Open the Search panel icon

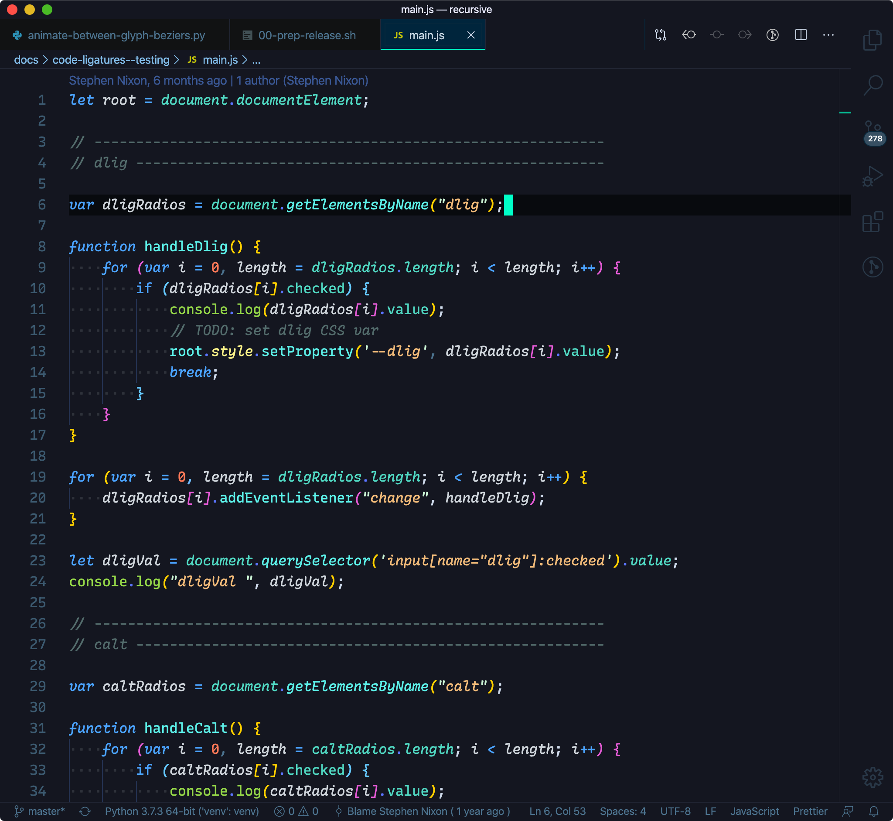pos(872,85)
